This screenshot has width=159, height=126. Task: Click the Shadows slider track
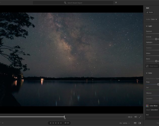(152, 50)
